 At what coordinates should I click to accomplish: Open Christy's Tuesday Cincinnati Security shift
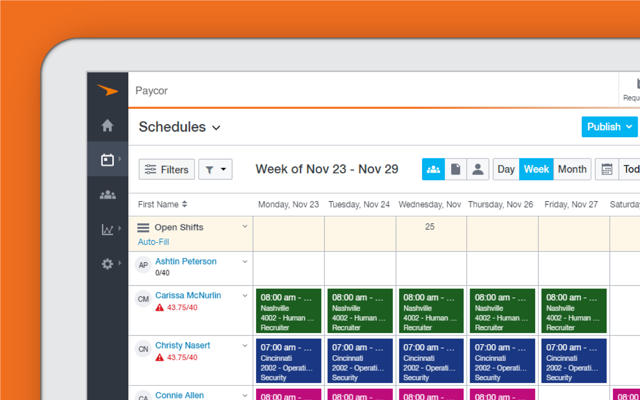point(360,361)
